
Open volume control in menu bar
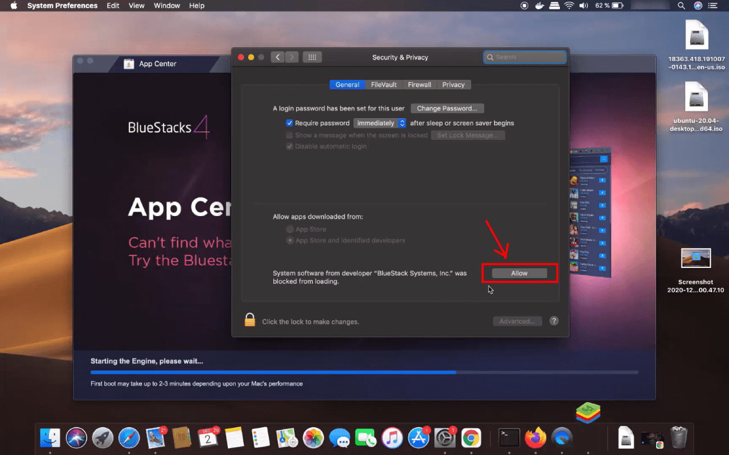[584, 6]
